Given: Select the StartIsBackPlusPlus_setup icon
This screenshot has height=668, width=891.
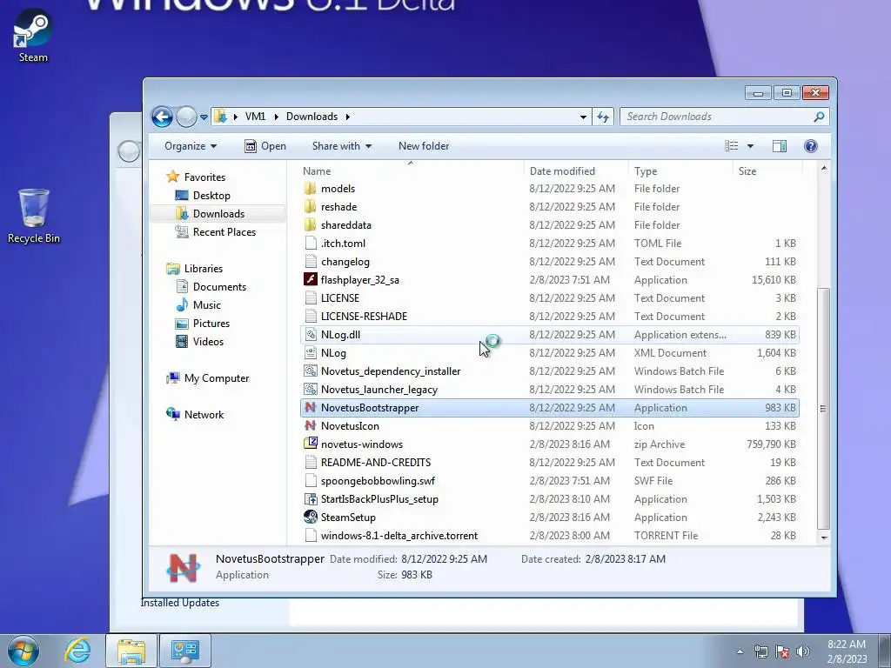Looking at the screenshot, I should (x=311, y=498).
